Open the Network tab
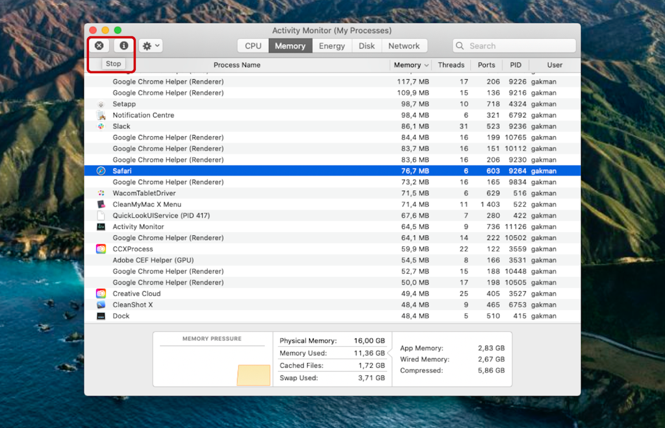 [405, 45]
